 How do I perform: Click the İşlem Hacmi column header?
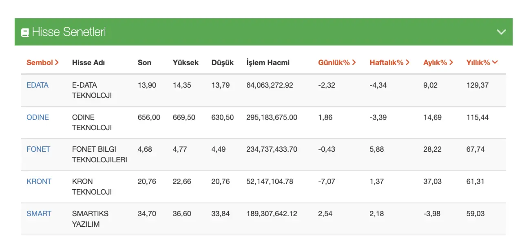[x=268, y=62]
